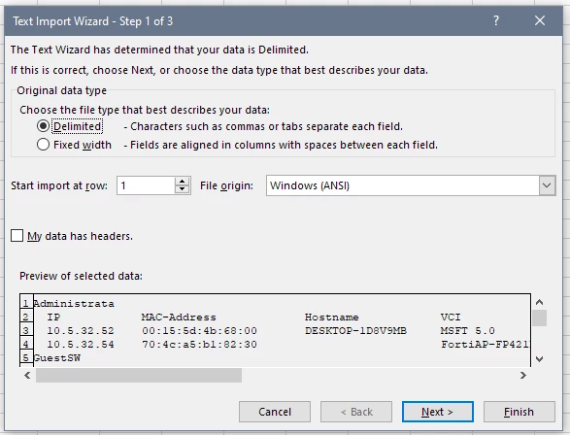Click the vertical scrollbar thumb in preview
570x435 pixels.
tap(540, 318)
